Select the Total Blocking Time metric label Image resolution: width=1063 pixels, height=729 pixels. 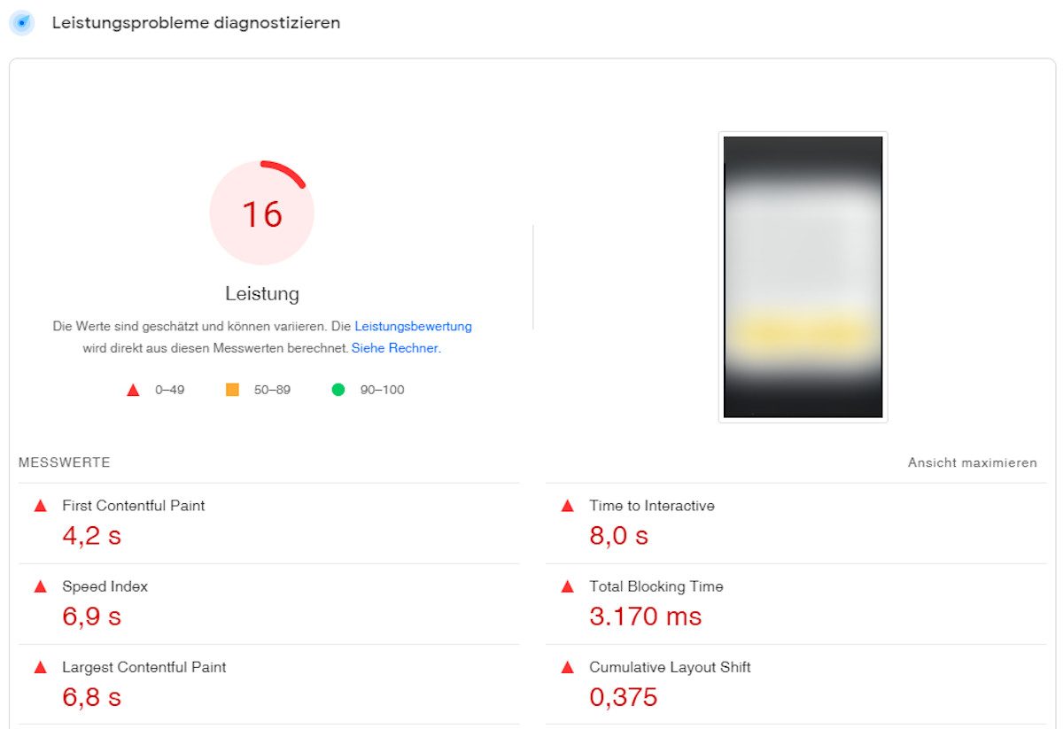click(x=656, y=586)
